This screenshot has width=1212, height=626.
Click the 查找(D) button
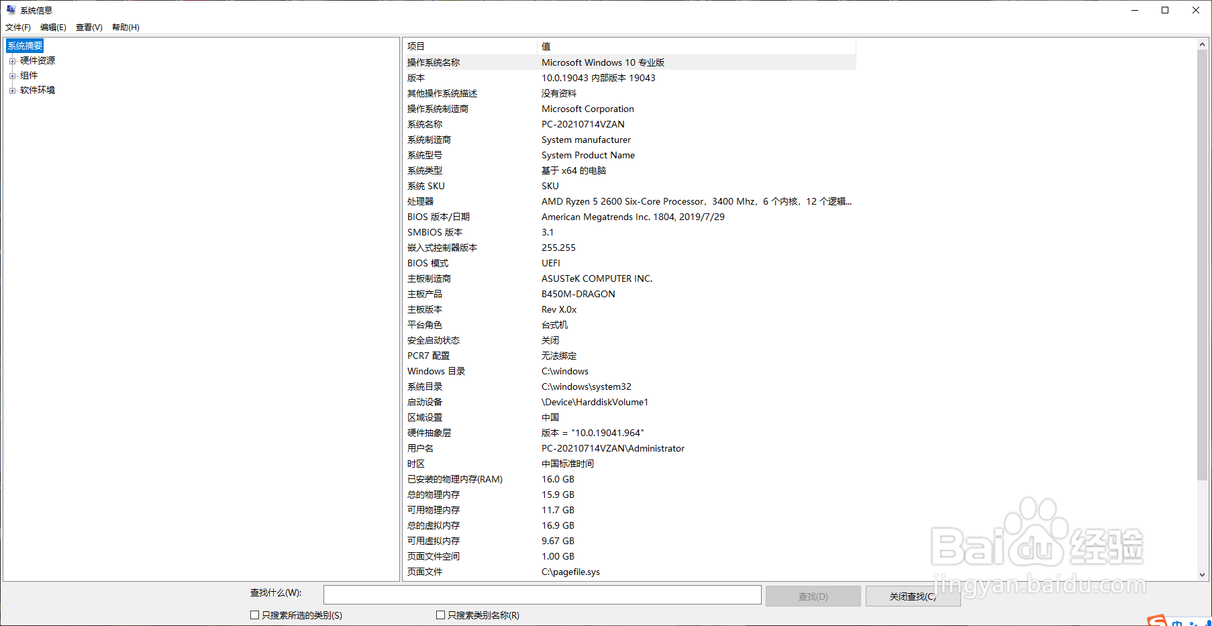pyautogui.click(x=813, y=596)
